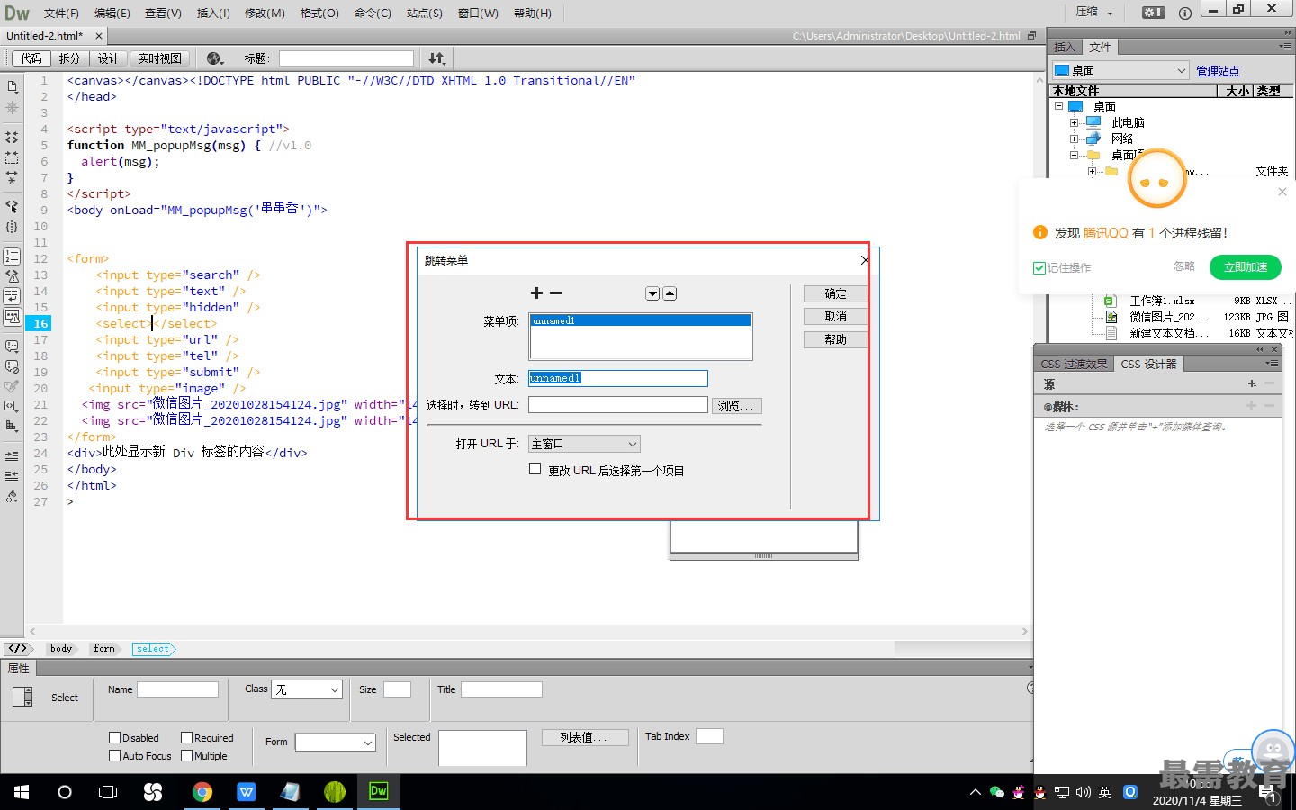
Task: Click the info icon in title bar
Action: tap(1184, 13)
